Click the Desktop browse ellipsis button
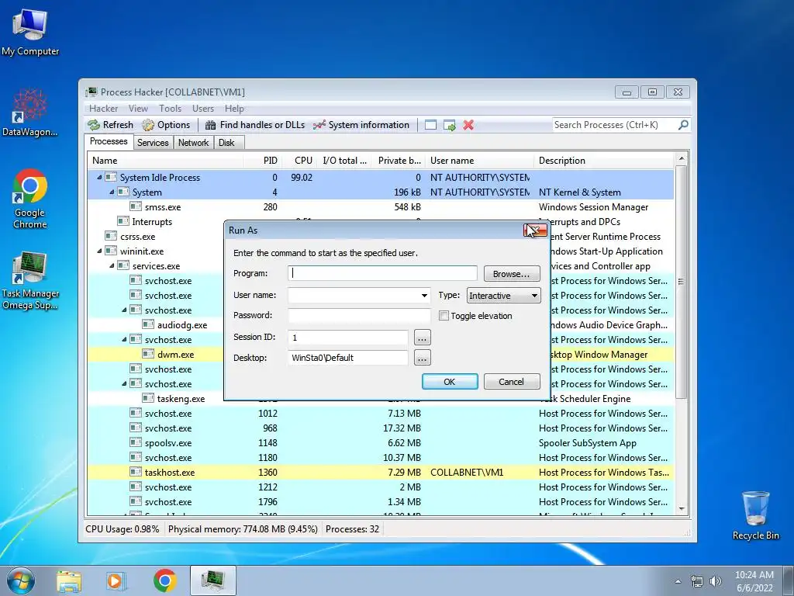 423,358
